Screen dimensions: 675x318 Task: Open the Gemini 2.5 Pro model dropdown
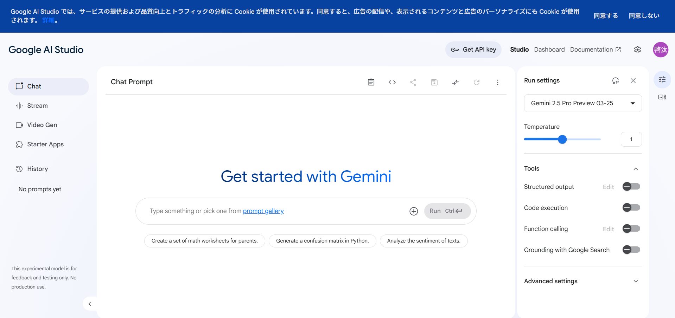pyautogui.click(x=583, y=103)
